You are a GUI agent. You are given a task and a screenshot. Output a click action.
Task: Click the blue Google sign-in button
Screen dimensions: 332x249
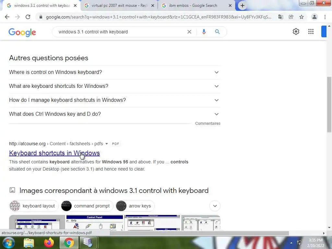coord(324,31)
